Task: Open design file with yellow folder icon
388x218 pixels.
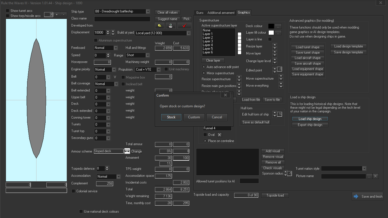Action: coord(160,26)
